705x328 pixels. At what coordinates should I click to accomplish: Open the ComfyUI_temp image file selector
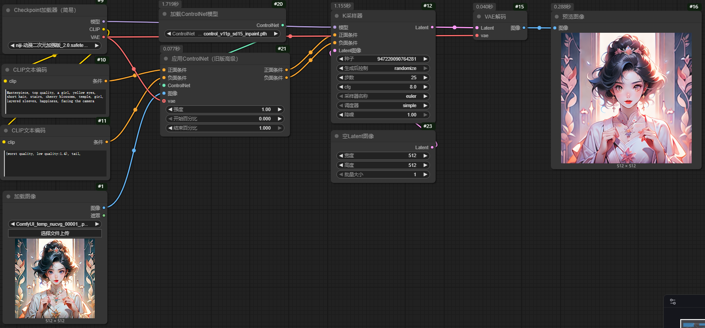click(x=55, y=224)
